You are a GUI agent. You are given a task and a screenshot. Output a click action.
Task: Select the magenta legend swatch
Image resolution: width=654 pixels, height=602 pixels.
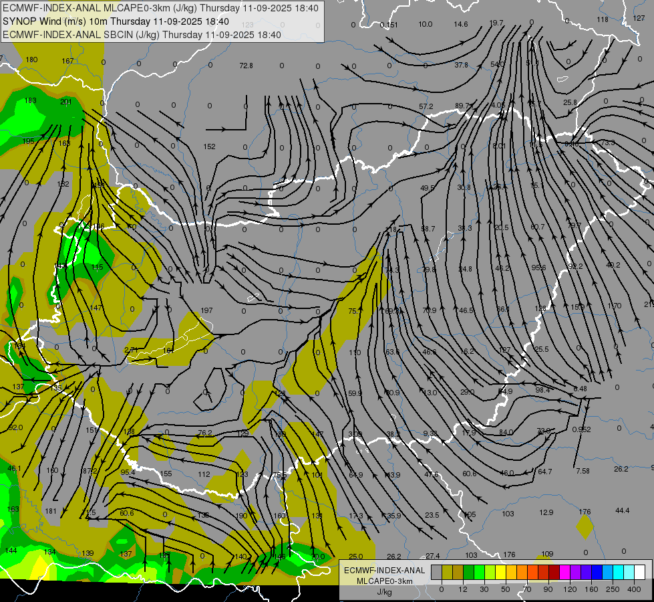564,572
